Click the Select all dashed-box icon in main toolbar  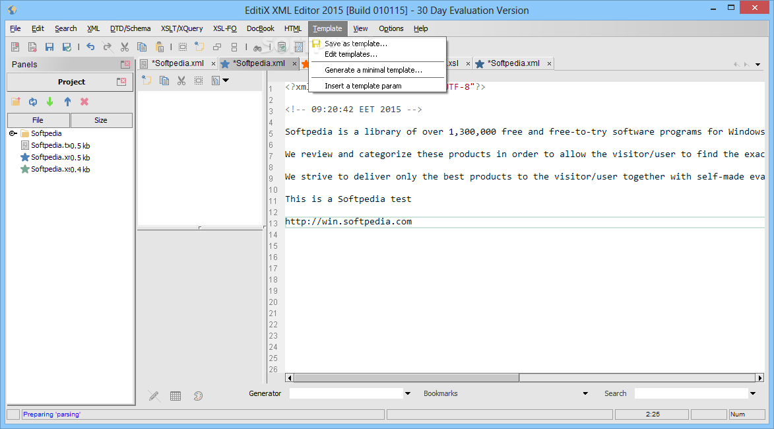pyautogui.click(x=183, y=47)
